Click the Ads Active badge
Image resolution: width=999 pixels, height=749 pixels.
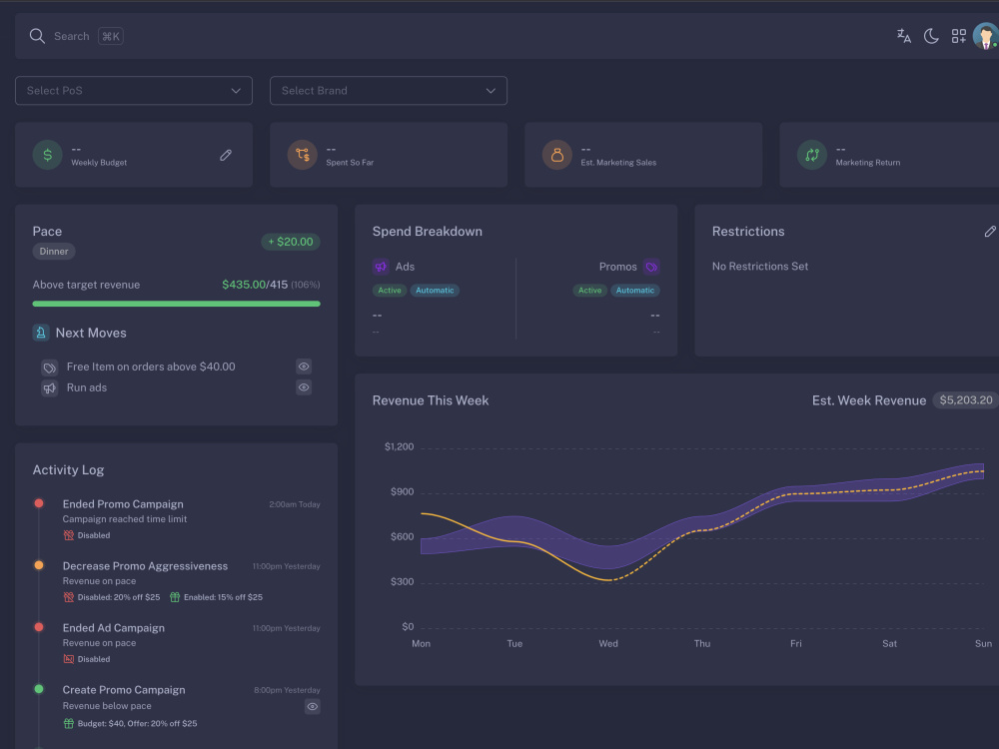coord(390,291)
